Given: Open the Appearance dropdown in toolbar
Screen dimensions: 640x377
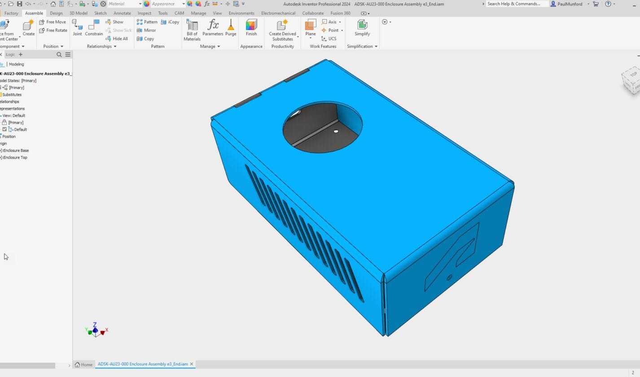Looking at the screenshot, I should click(x=183, y=4).
